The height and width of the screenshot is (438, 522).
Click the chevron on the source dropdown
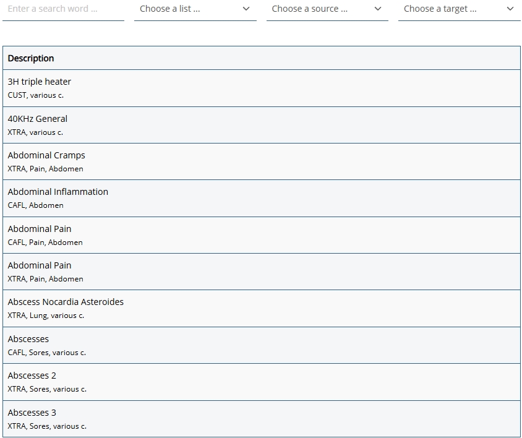[x=378, y=9]
